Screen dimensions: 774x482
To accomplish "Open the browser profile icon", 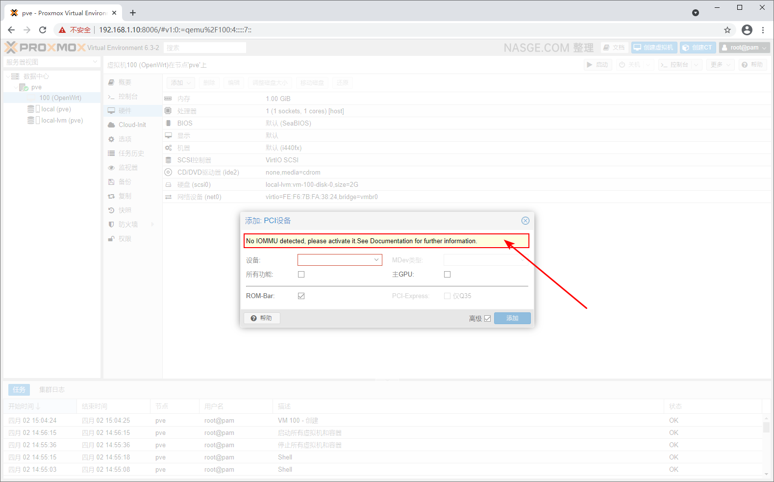I will pyautogui.click(x=747, y=30).
